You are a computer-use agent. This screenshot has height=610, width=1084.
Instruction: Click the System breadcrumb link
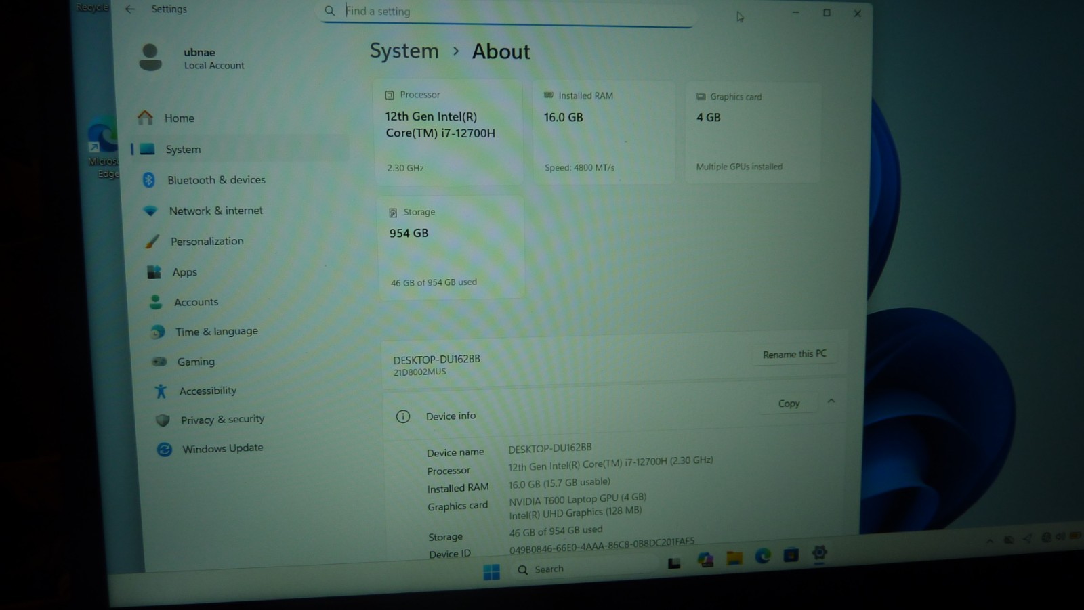[404, 51]
